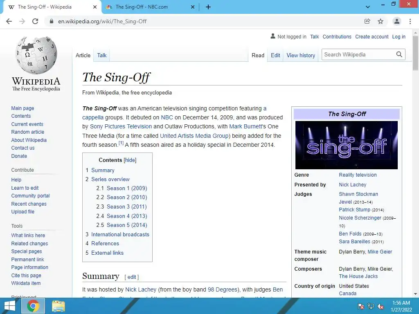The width and height of the screenshot is (419, 314).
Task: Open What links here tool
Action: (x=28, y=235)
